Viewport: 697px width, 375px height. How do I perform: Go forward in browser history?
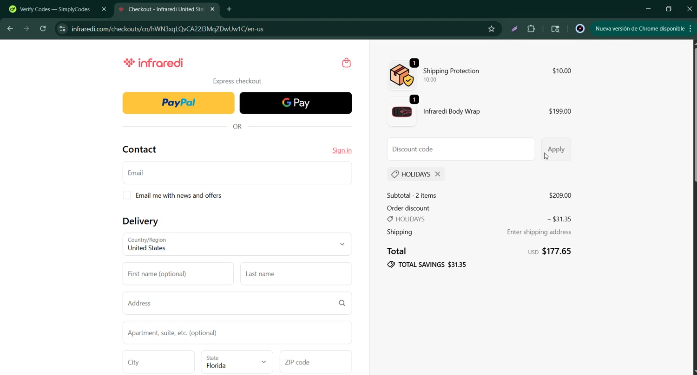26,29
